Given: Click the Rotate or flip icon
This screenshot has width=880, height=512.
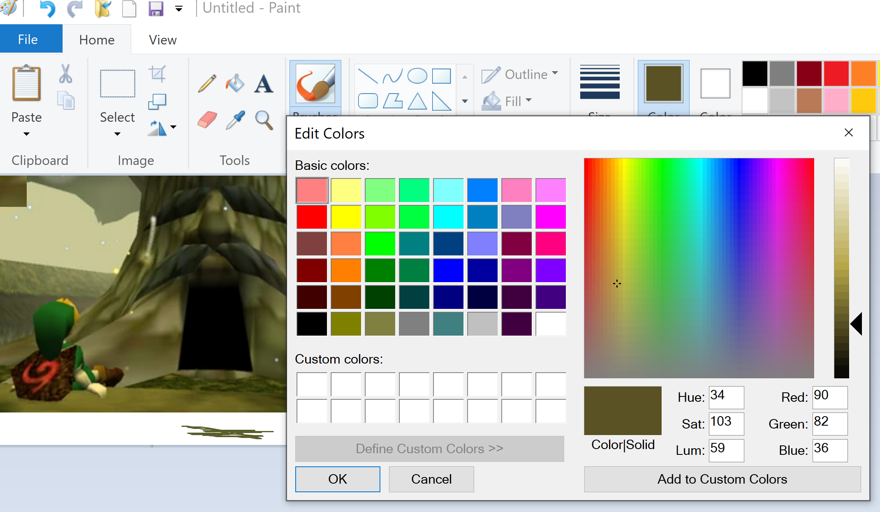Looking at the screenshot, I should tap(157, 128).
